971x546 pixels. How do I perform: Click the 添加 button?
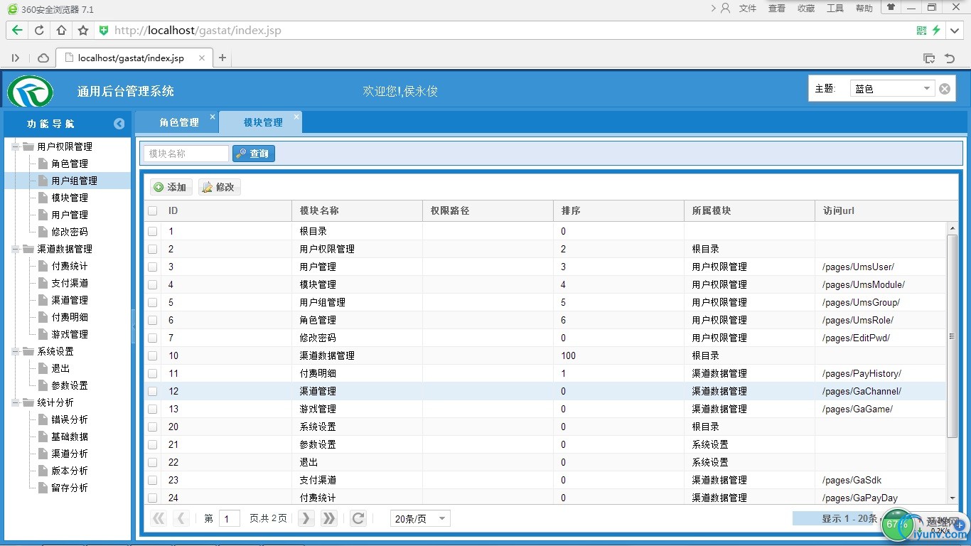[x=171, y=187]
